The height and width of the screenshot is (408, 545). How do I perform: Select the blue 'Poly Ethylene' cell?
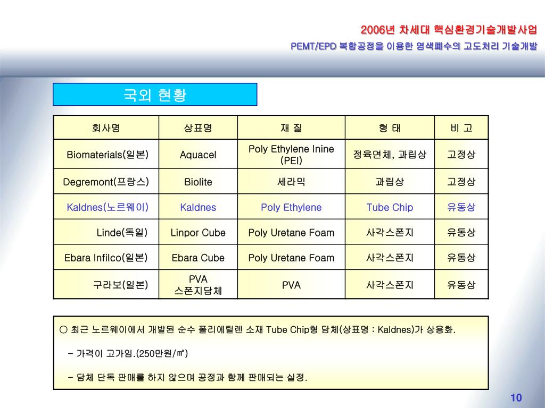click(x=291, y=207)
